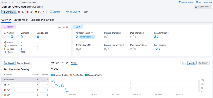
Task: Sort by the Visibility column header
Action: coord(35,75)
